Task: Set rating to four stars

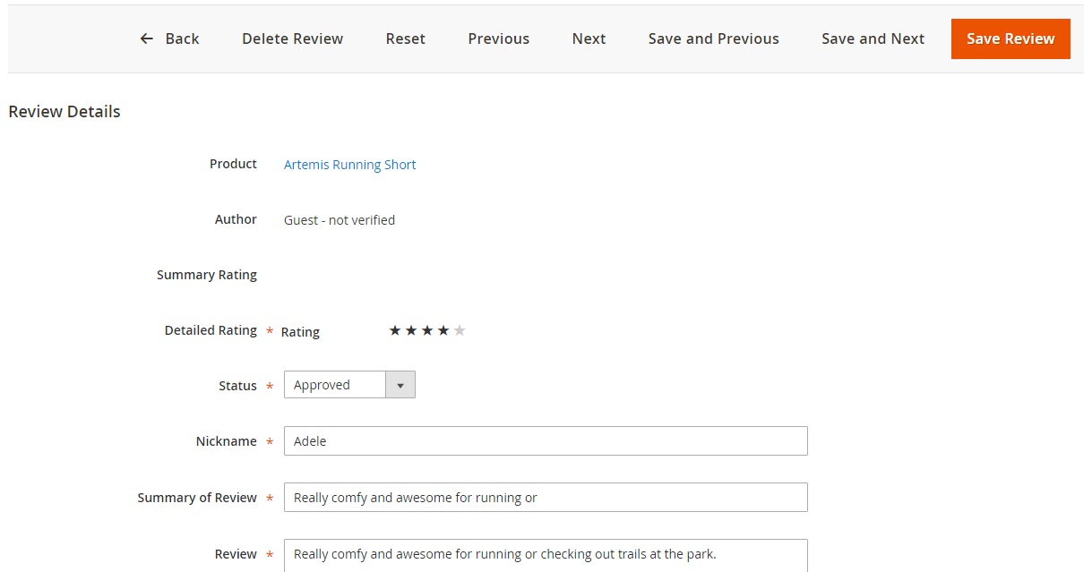Action: pyautogui.click(x=443, y=331)
